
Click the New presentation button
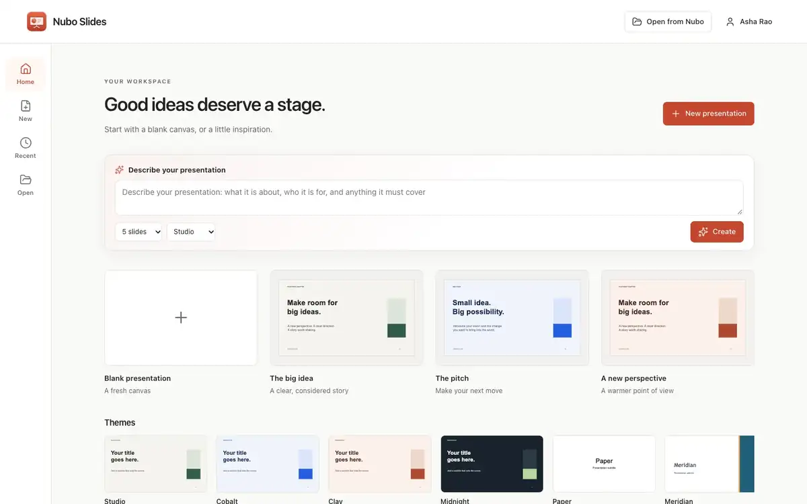(708, 114)
